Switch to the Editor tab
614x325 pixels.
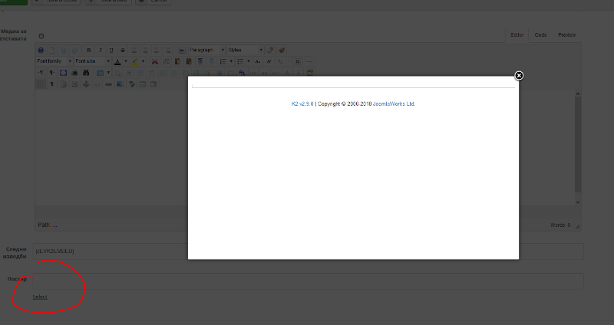(x=517, y=34)
